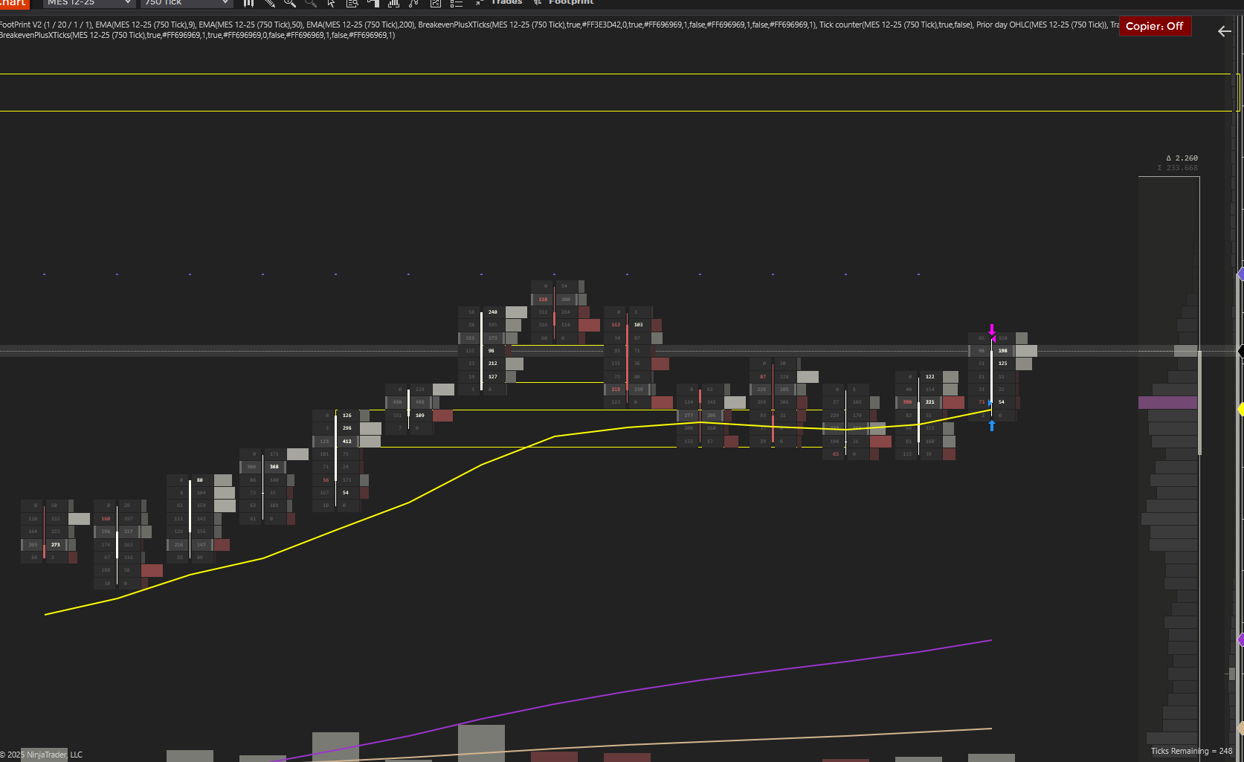The width and height of the screenshot is (1244, 762).
Task: Click the black diamond current price marker
Action: (x=1240, y=350)
